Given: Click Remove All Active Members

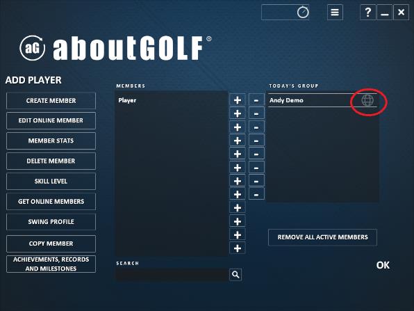Looking at the screenshot, I should [322, 237].
